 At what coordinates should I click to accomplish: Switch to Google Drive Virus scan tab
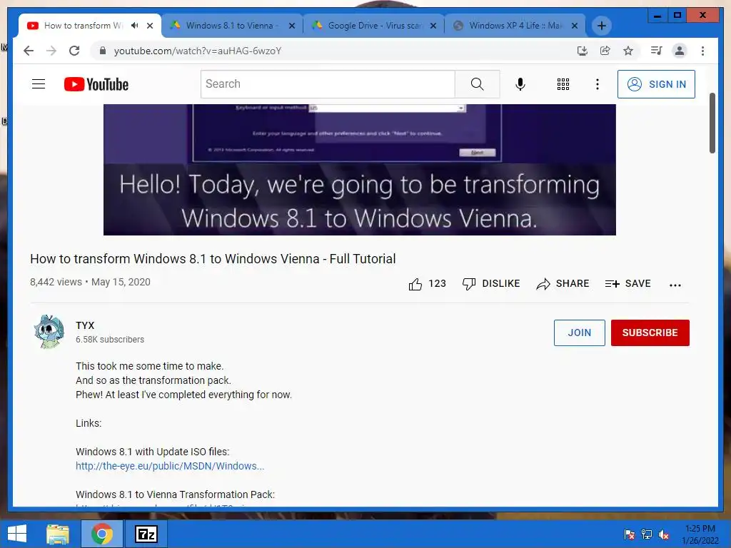click(374, 26)
